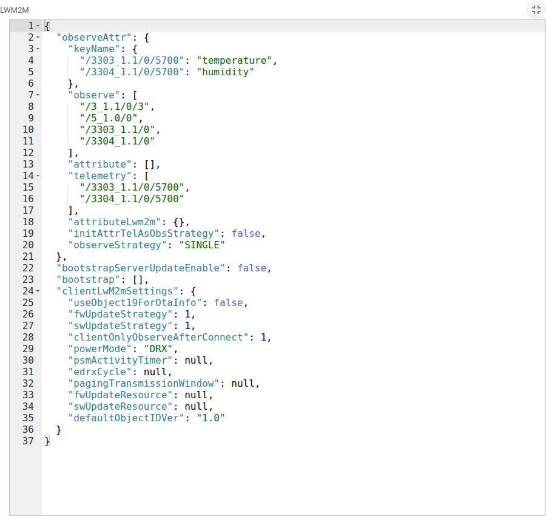Click the fwUpdateStrategy value 1

187,314
